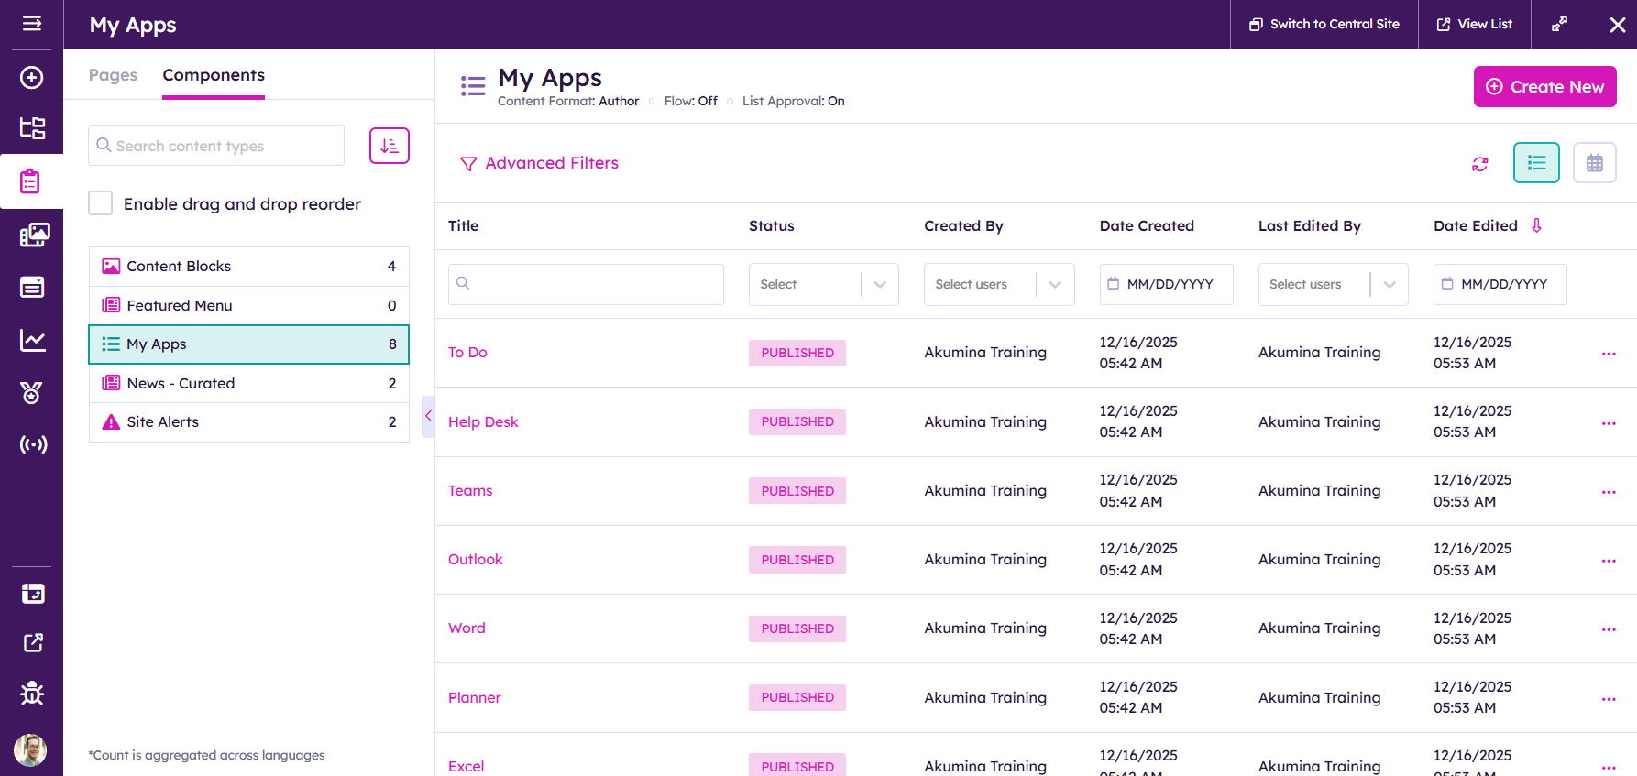The height and width of the screenshot is (776, 1637).
Task: Click the sort content types icon
Action: coord(389,146)
